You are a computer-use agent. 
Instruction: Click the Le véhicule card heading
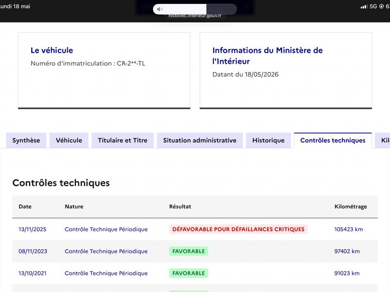point(52,51)
